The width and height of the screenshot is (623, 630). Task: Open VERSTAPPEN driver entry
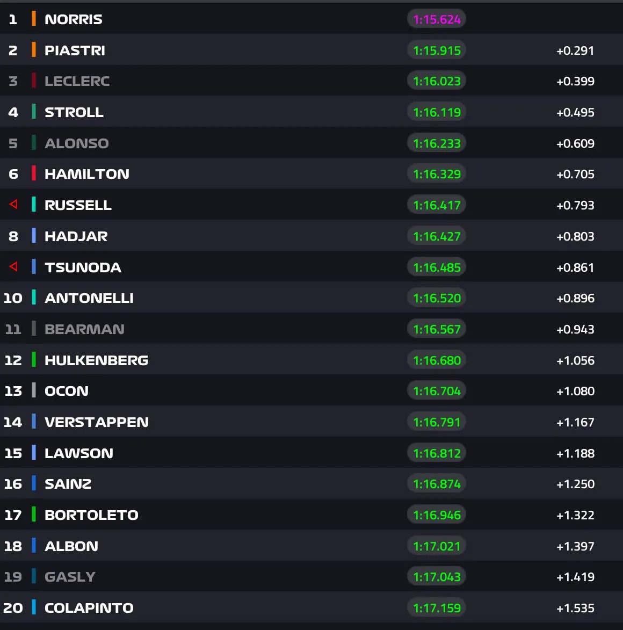[x=311, y=422]
